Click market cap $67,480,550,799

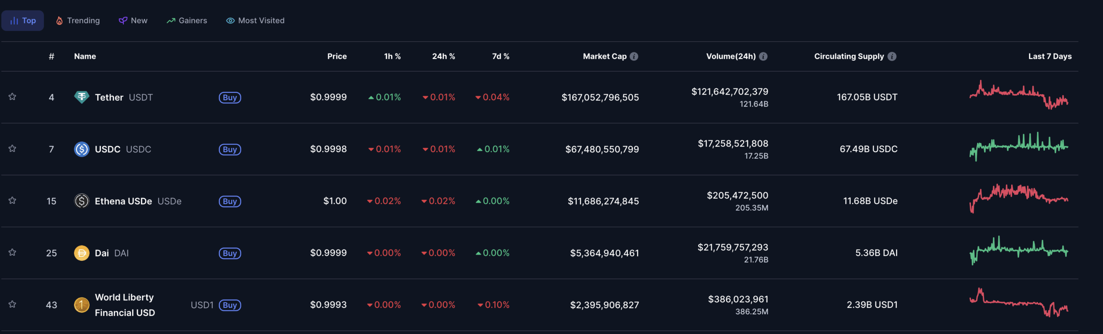[602, 150]
